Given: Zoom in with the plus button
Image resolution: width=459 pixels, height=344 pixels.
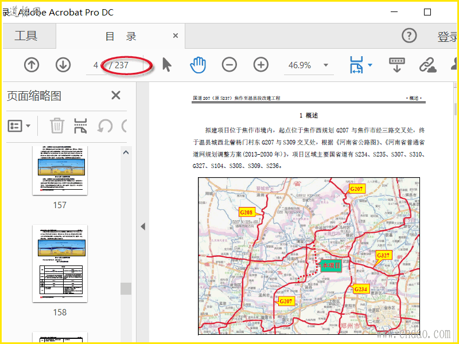Looking at the screenshot, I should [261, 65].
